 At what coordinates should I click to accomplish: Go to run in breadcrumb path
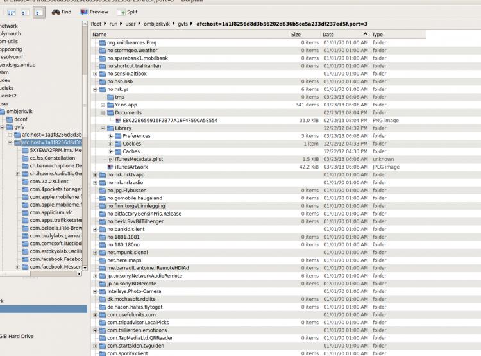click(113, 24)
